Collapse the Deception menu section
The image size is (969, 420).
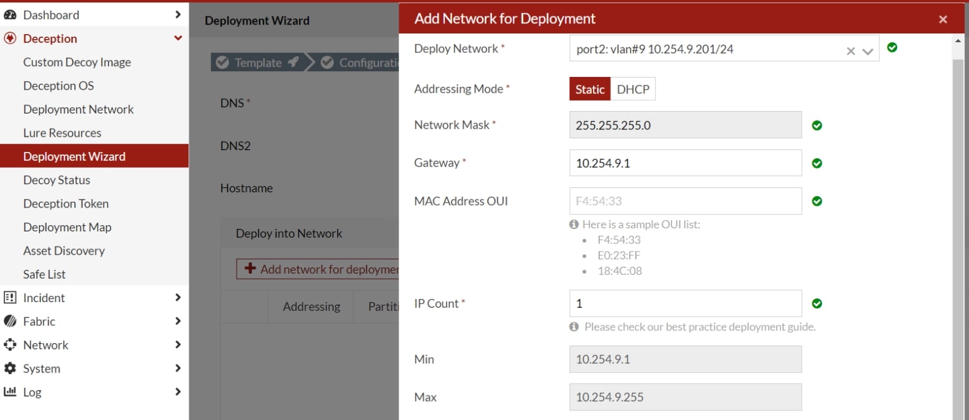[178, 38]
